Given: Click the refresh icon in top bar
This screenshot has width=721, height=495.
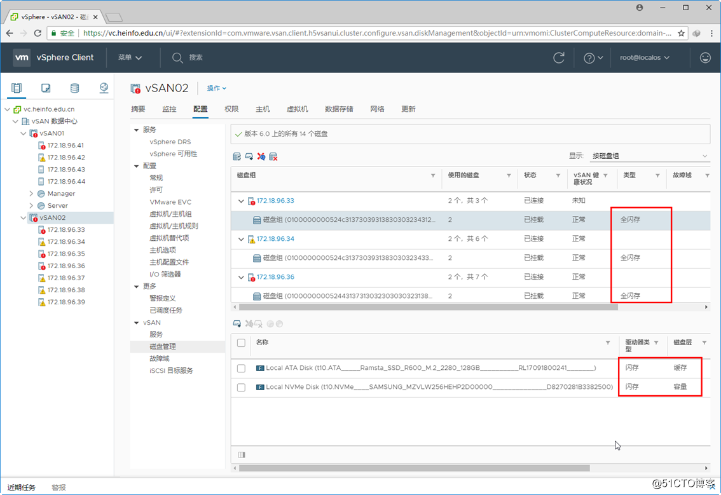Looking at the screenshot, I should point(559,57).
